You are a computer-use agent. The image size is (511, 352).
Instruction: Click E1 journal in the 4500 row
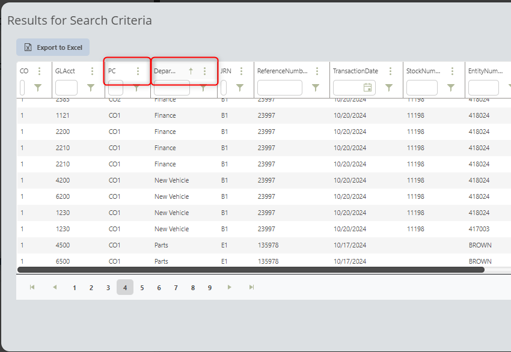point(224,245)
